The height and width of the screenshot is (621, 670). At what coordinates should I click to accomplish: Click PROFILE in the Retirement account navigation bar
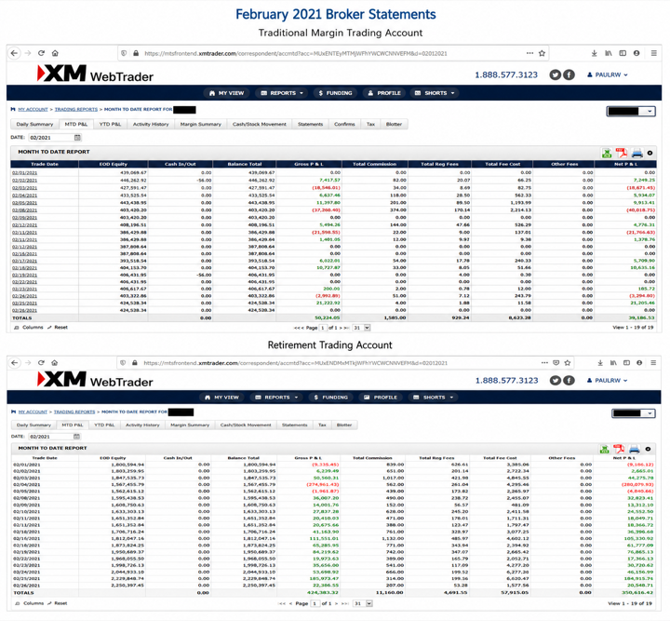(381, 398)
